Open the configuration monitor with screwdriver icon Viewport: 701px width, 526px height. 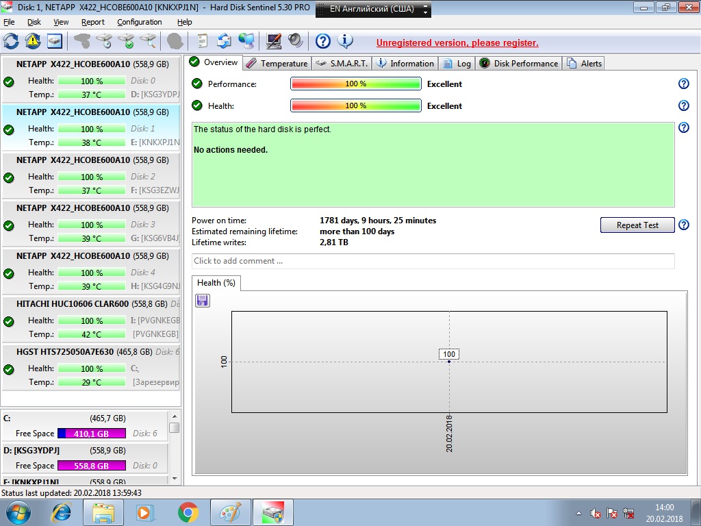pos(274,41)
